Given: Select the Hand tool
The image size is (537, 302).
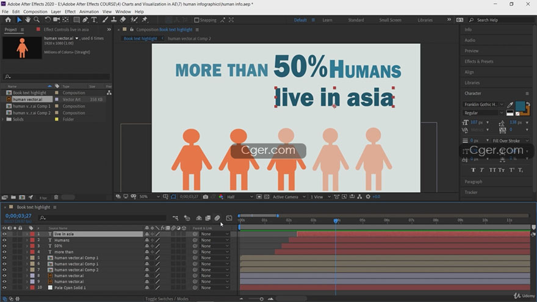Looking at the screenshot, I should coord(27,20).
